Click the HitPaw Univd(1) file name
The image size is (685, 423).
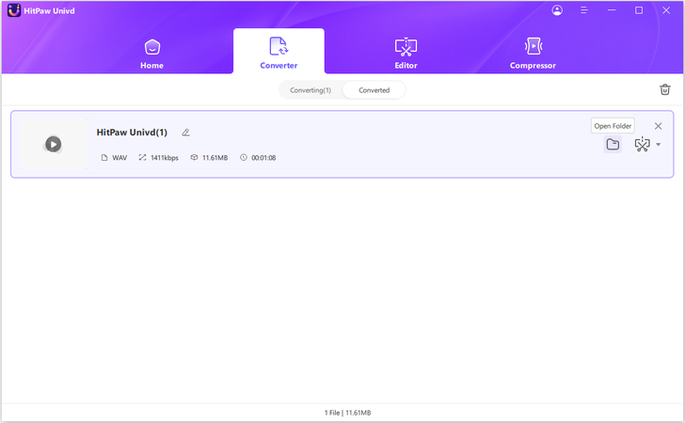[x=132, y=133]
